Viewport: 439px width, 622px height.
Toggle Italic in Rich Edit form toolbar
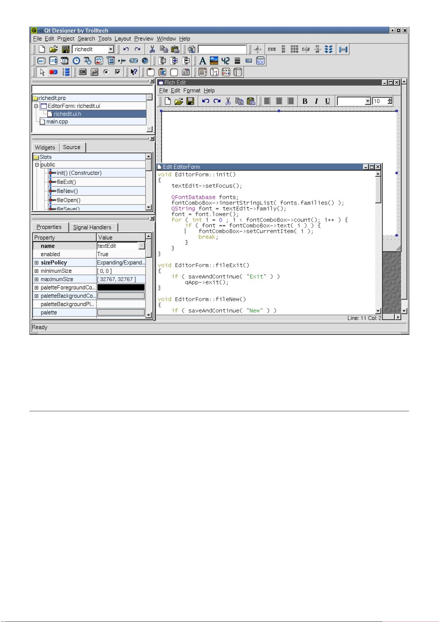coord(316,101)
